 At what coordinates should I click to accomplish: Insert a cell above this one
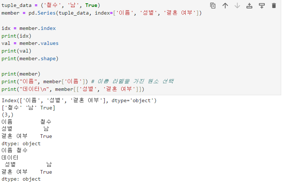tap(249, 5)
